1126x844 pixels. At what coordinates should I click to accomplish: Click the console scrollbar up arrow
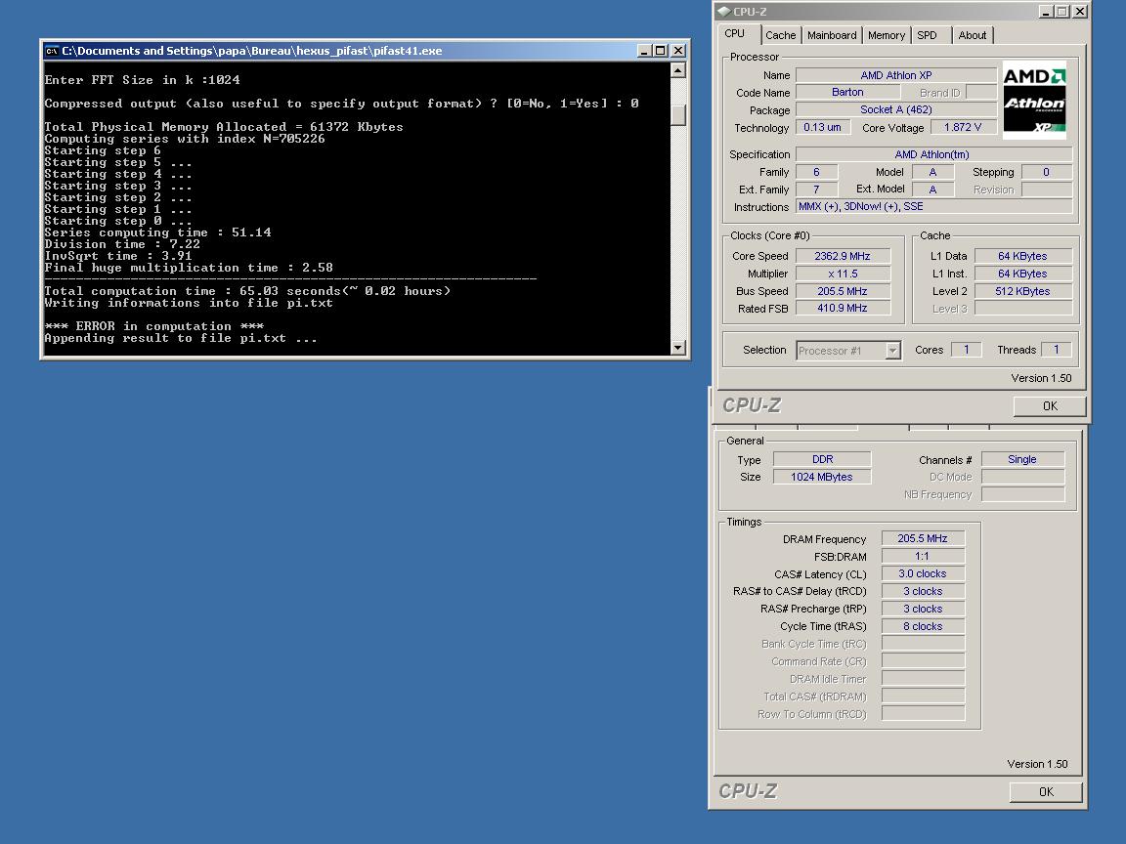pyautogui.click(x=678, y=70)
